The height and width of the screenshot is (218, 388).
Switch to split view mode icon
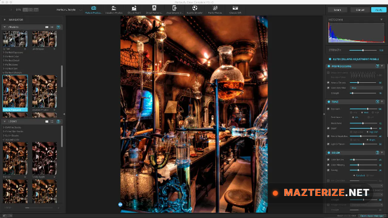(x=30, y=10)
